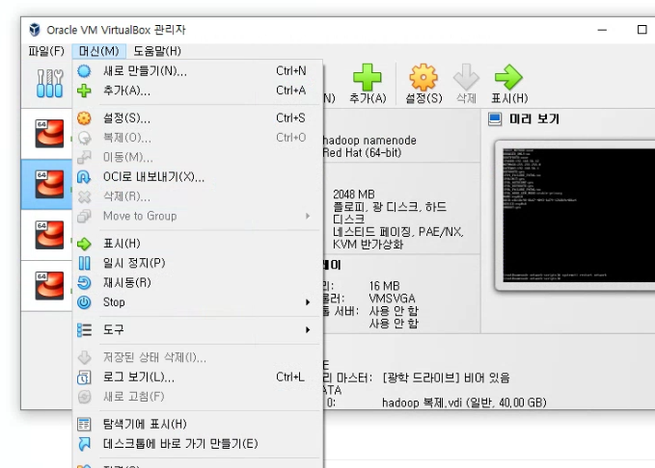Select OCI로 내보내기(X)... menu entry

click(x=198, y=177)
